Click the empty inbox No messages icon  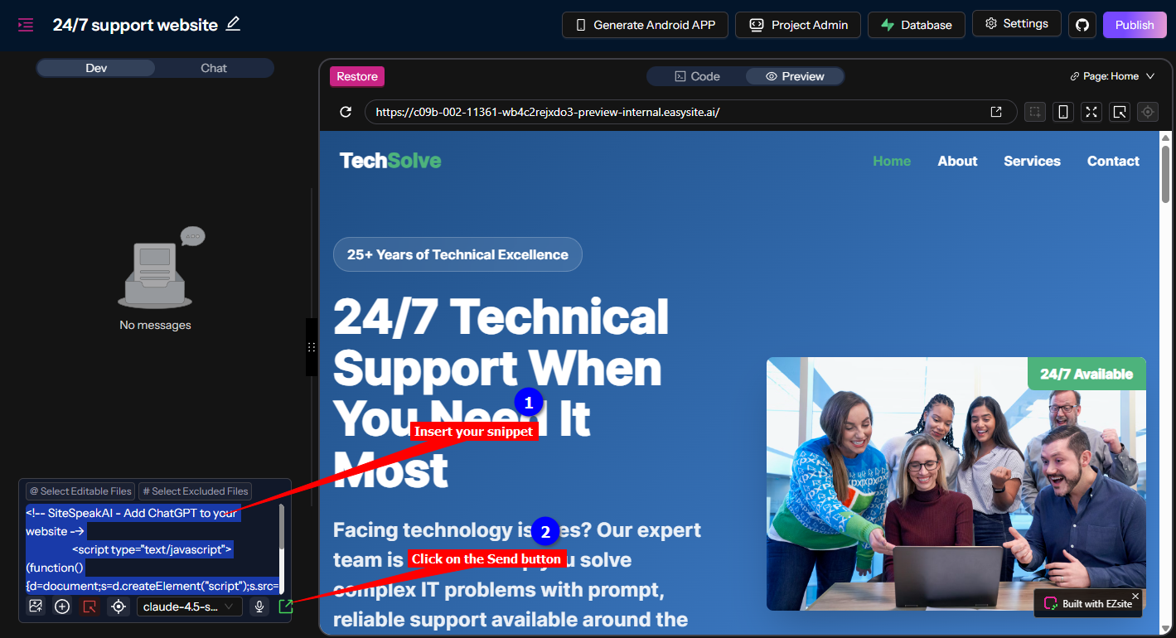[x=160, y=268]
